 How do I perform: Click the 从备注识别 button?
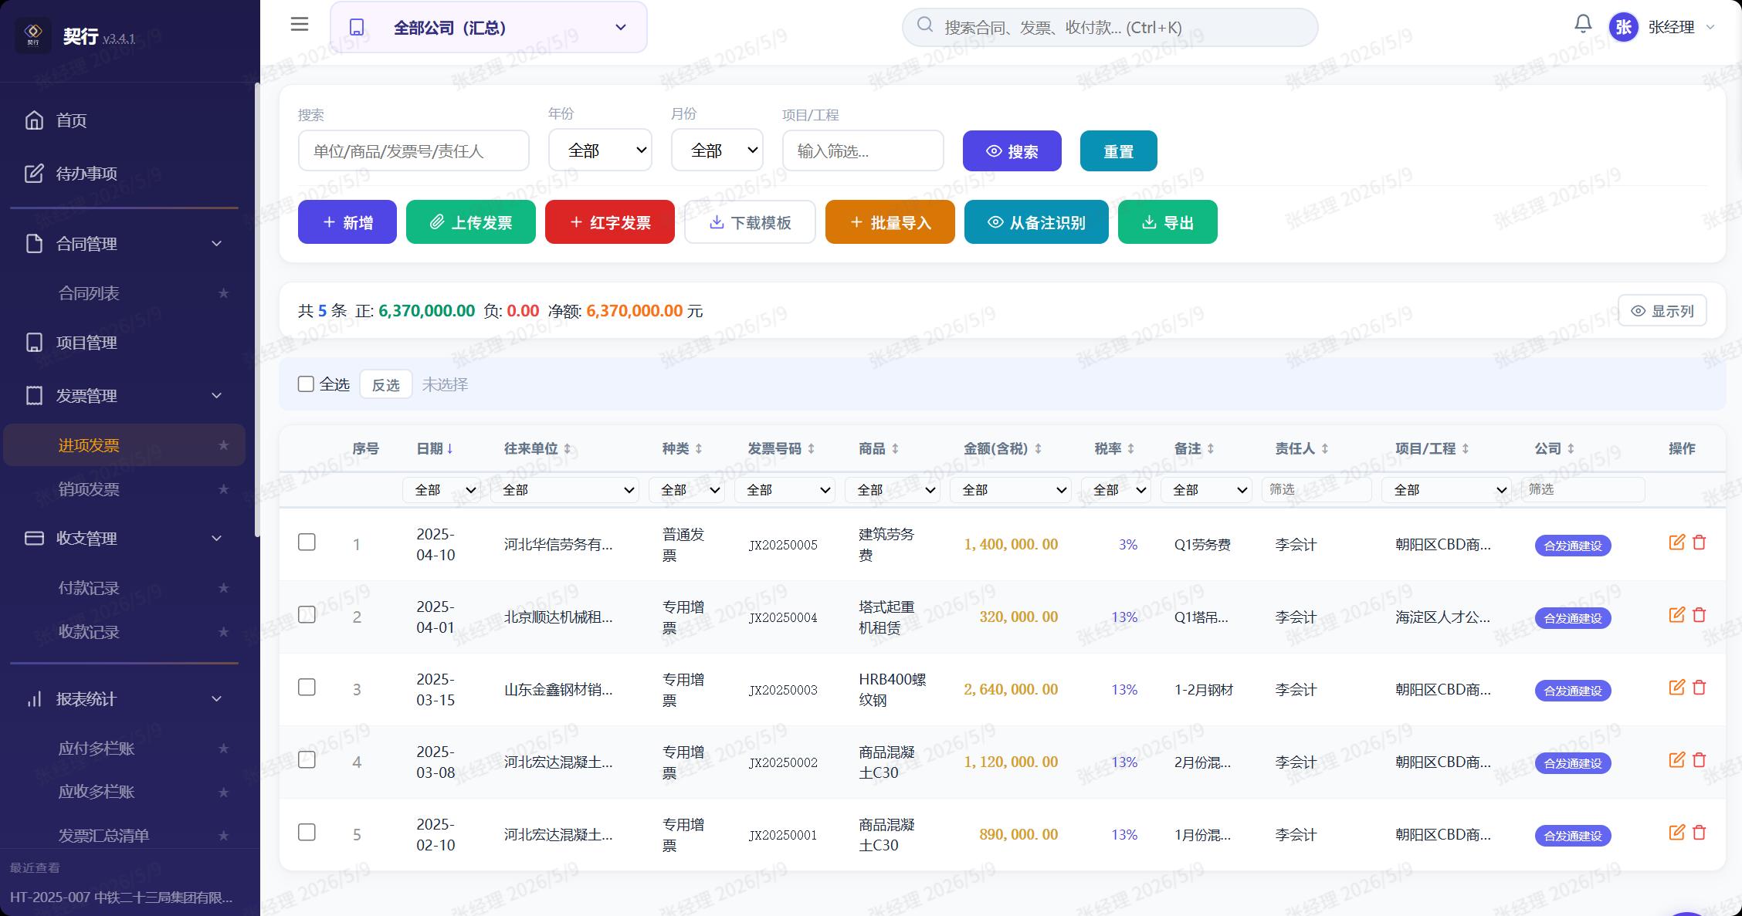(1036, 222)
